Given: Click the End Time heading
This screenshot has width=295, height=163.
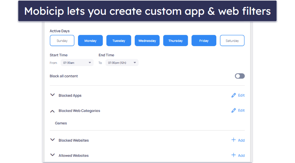Looking at the screenshot, I should [x=106, y=55].
